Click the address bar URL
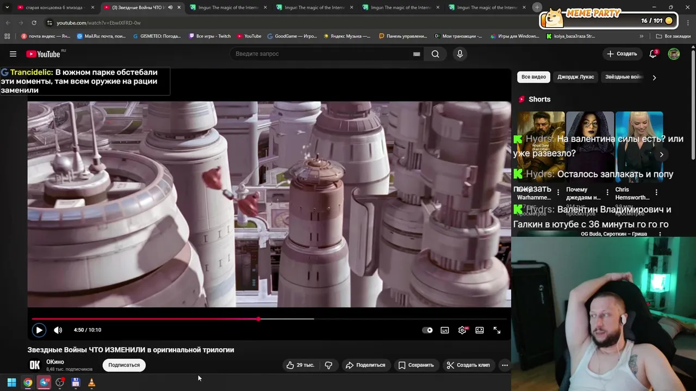696x391 pixels. [98, 23]
